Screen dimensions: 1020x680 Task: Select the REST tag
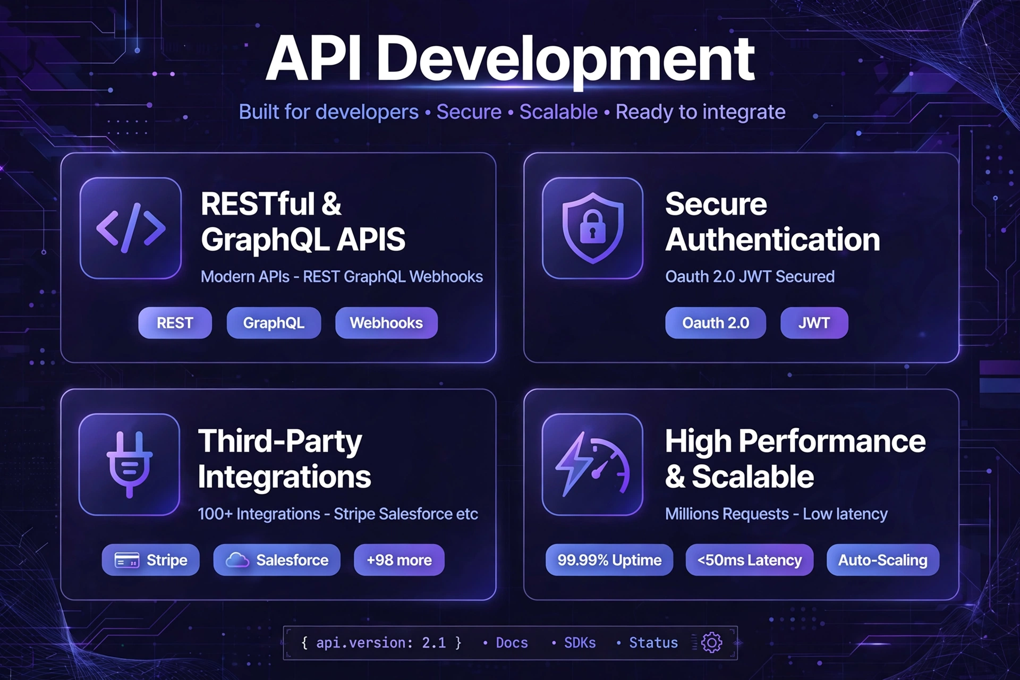coord(175,322)
